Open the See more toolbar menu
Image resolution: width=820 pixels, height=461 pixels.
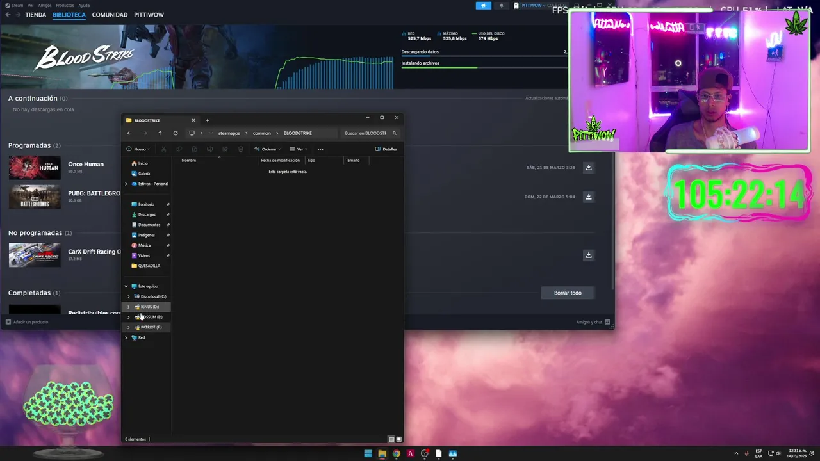point(320,149)
